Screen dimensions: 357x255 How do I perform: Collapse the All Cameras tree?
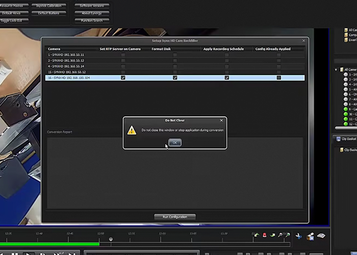pos(336,70)
